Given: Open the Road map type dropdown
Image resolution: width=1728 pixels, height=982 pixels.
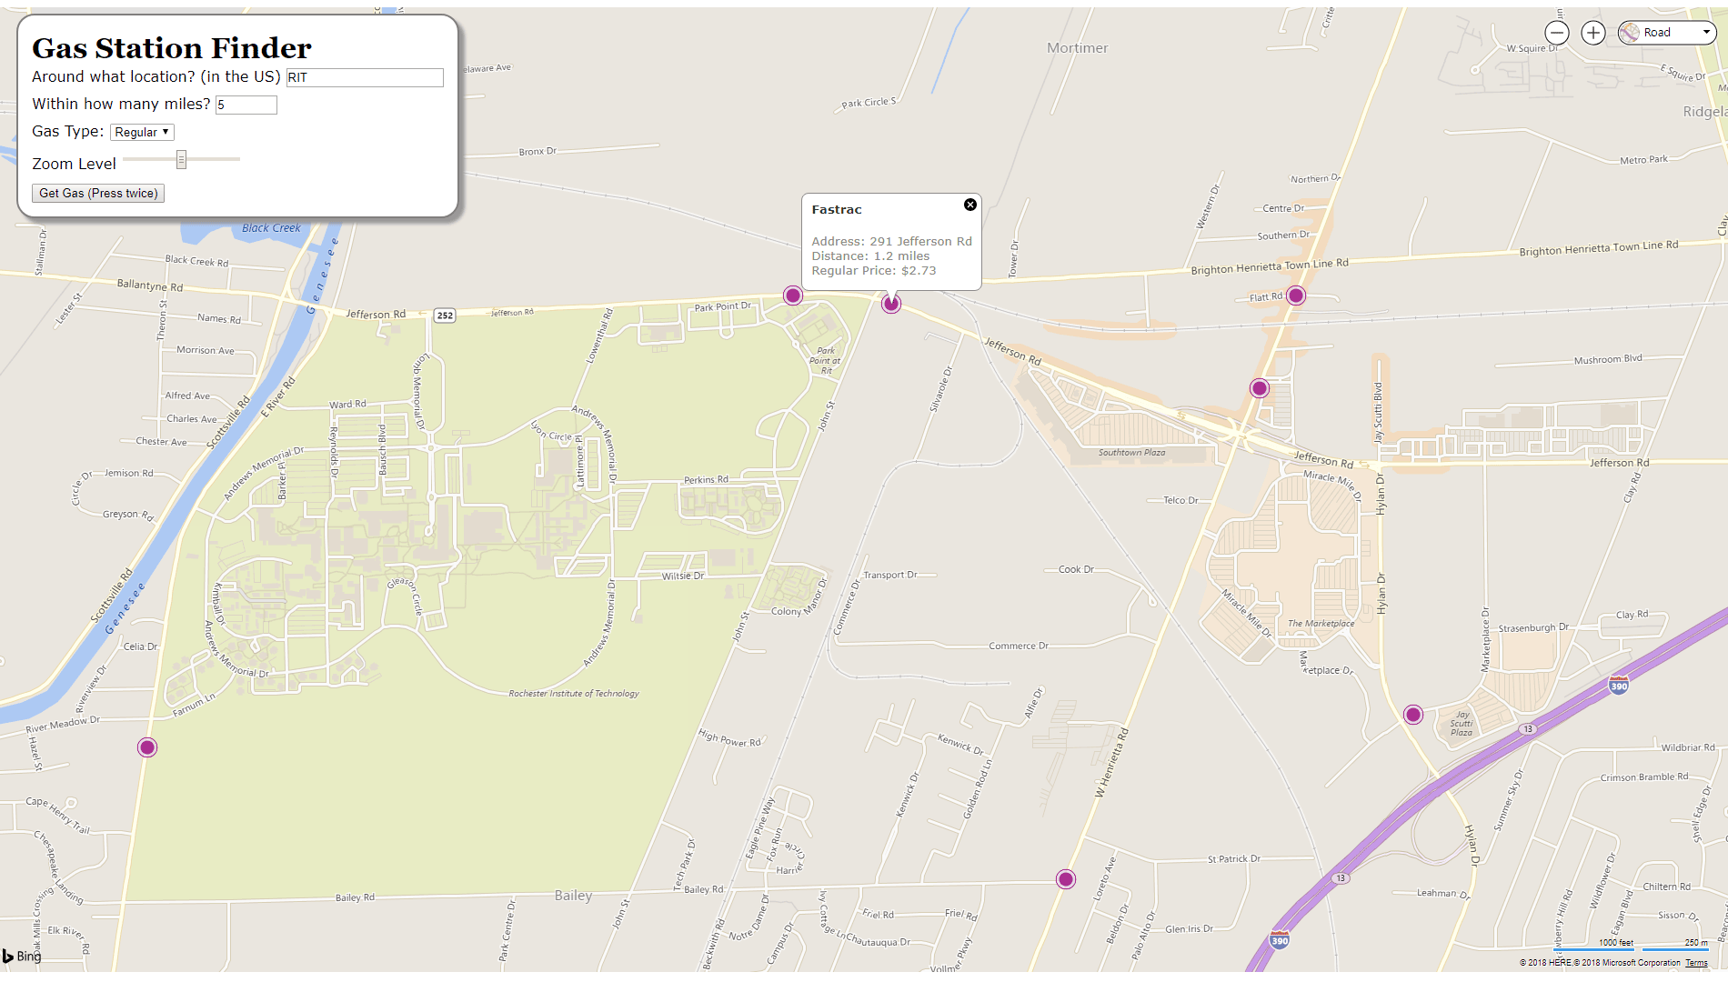Looking at the screenshot, I should pyautogui.click(x=1667, y=33).
